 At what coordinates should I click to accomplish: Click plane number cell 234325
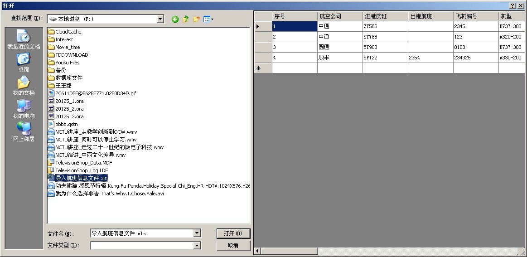tap(476, 58)
